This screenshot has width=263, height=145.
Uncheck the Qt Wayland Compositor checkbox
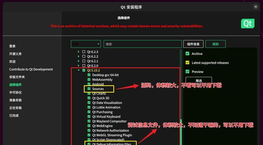(89, 121)
